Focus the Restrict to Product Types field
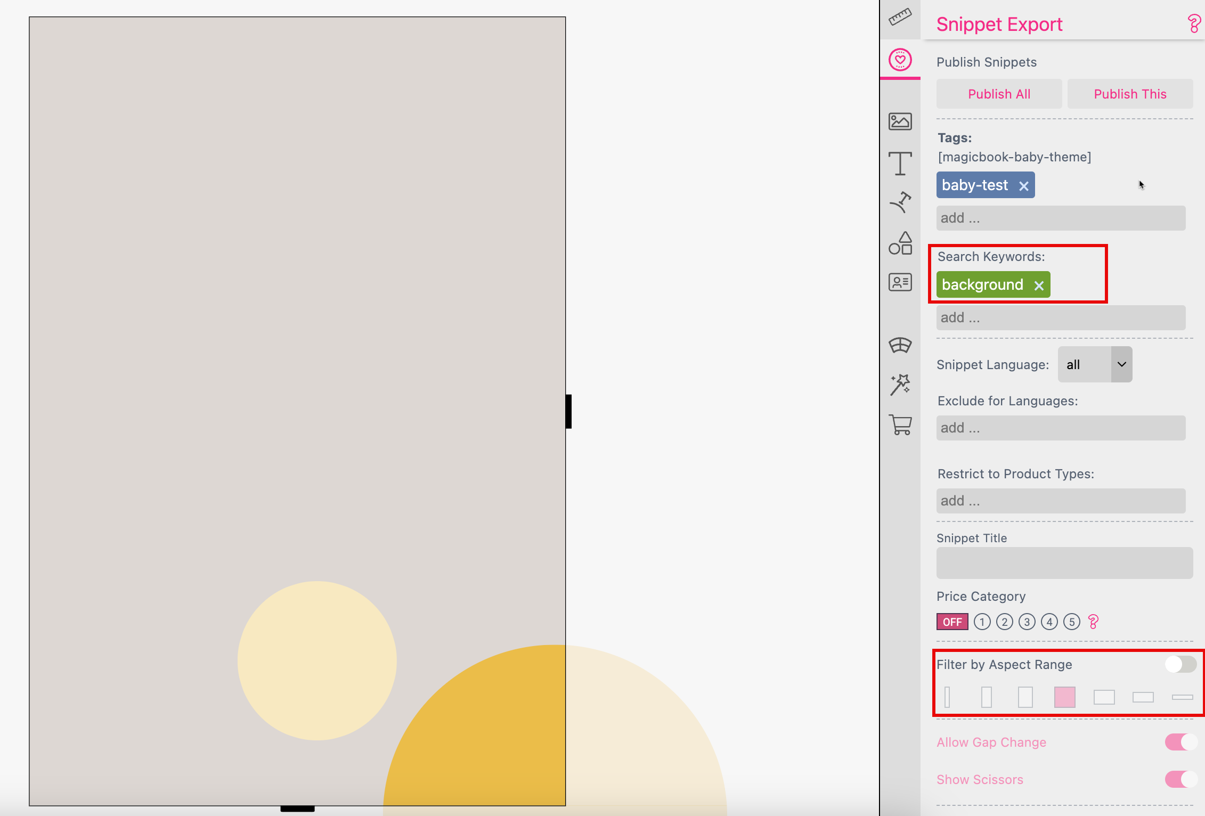 (x=1061, y=501)
